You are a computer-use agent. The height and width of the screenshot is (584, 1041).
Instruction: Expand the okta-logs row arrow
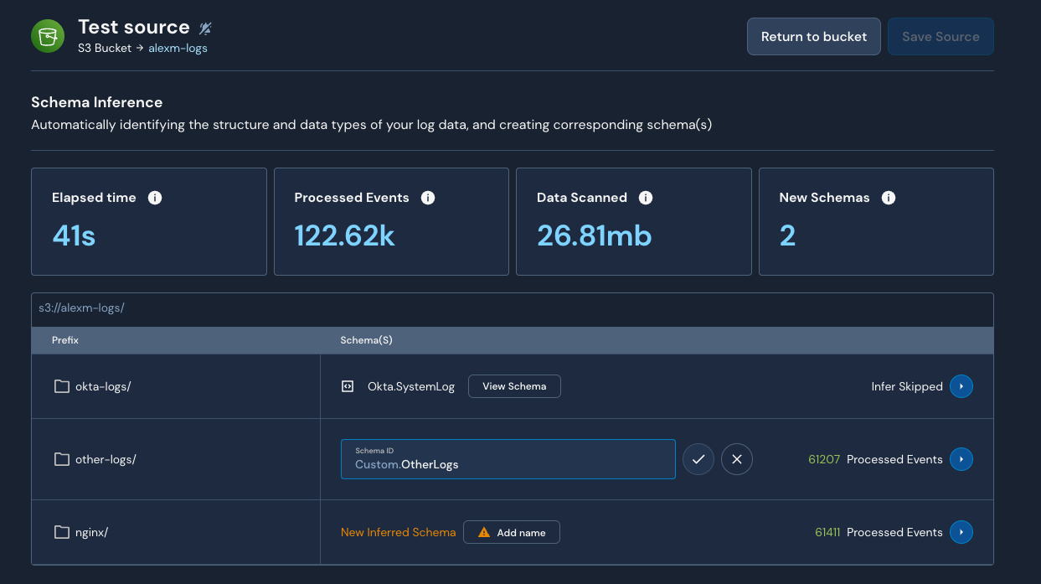tap(961, 386)
